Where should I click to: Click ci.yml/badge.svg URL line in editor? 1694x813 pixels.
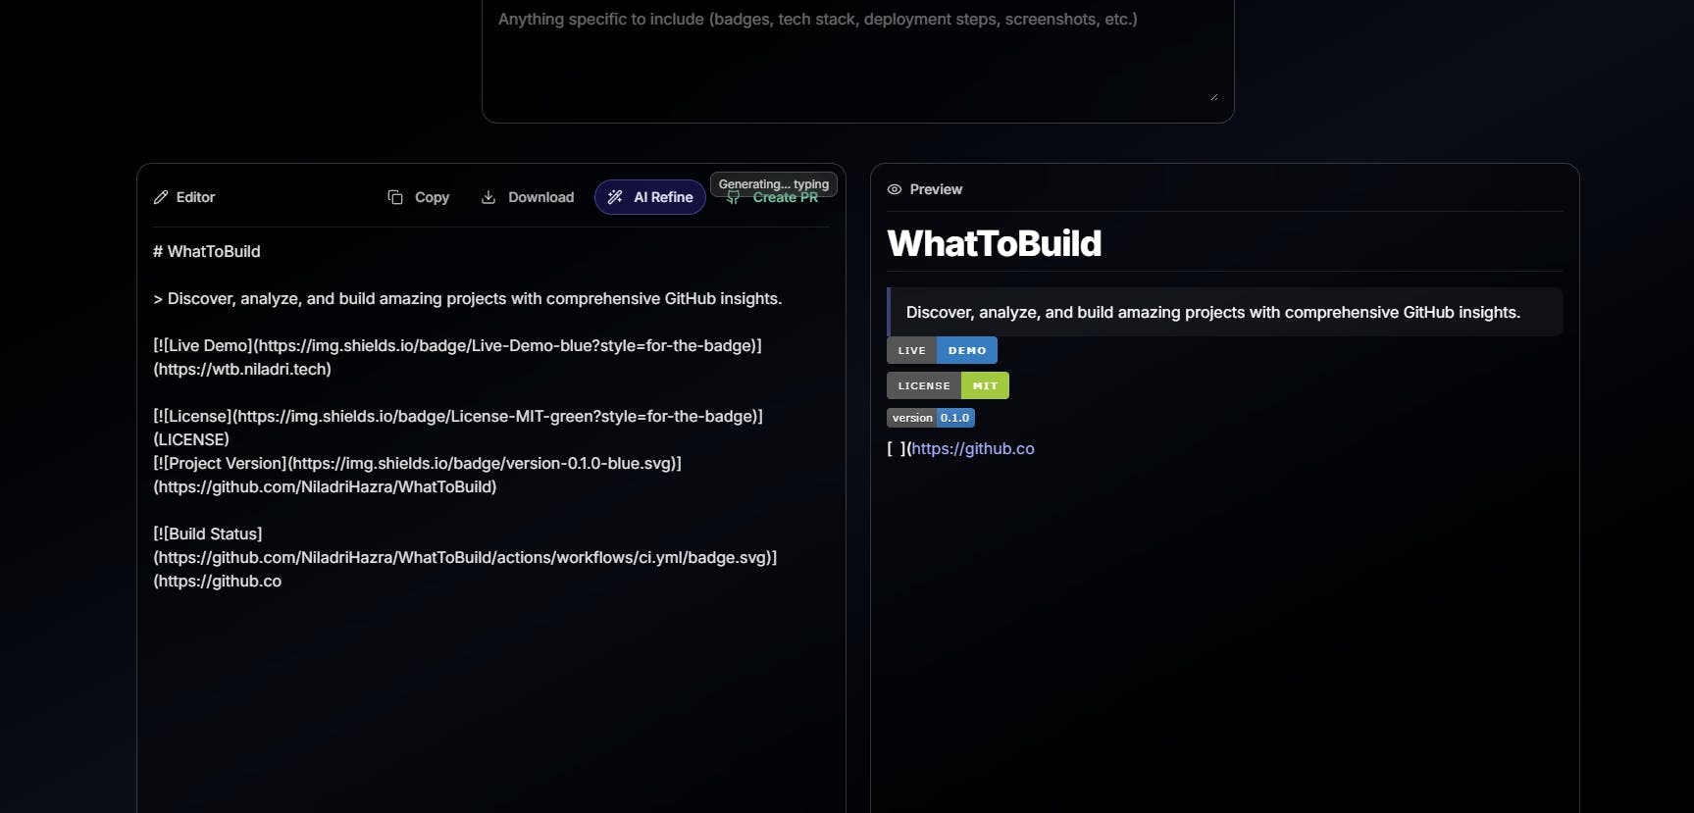coord(465,557)
